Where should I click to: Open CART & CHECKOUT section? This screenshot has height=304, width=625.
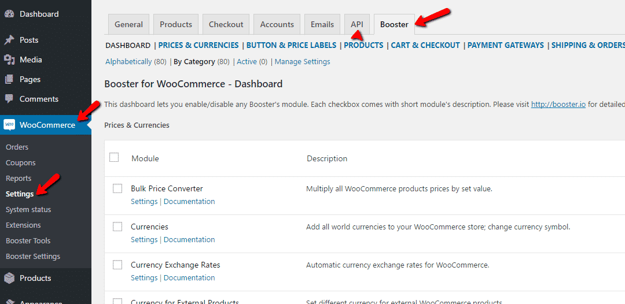pos(425,45)
